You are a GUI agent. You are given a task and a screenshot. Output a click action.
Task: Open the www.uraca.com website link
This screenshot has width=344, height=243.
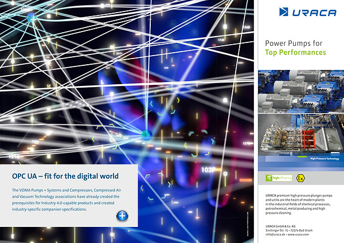(x=298, y=234)
